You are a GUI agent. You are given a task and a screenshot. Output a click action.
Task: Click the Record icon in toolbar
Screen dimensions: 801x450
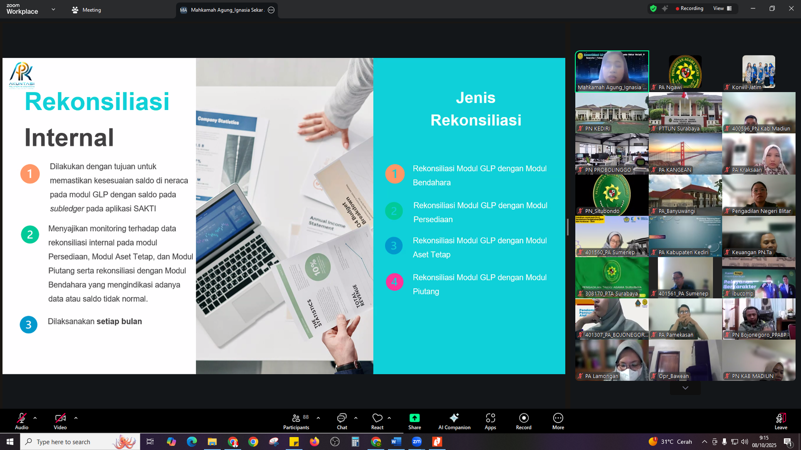tap(524, 418)
